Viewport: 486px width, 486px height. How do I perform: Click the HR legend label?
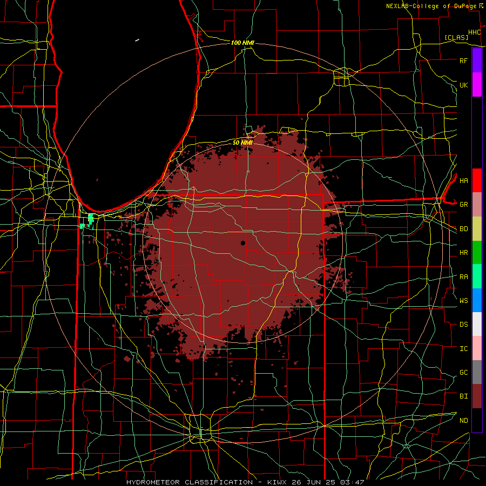463,253
